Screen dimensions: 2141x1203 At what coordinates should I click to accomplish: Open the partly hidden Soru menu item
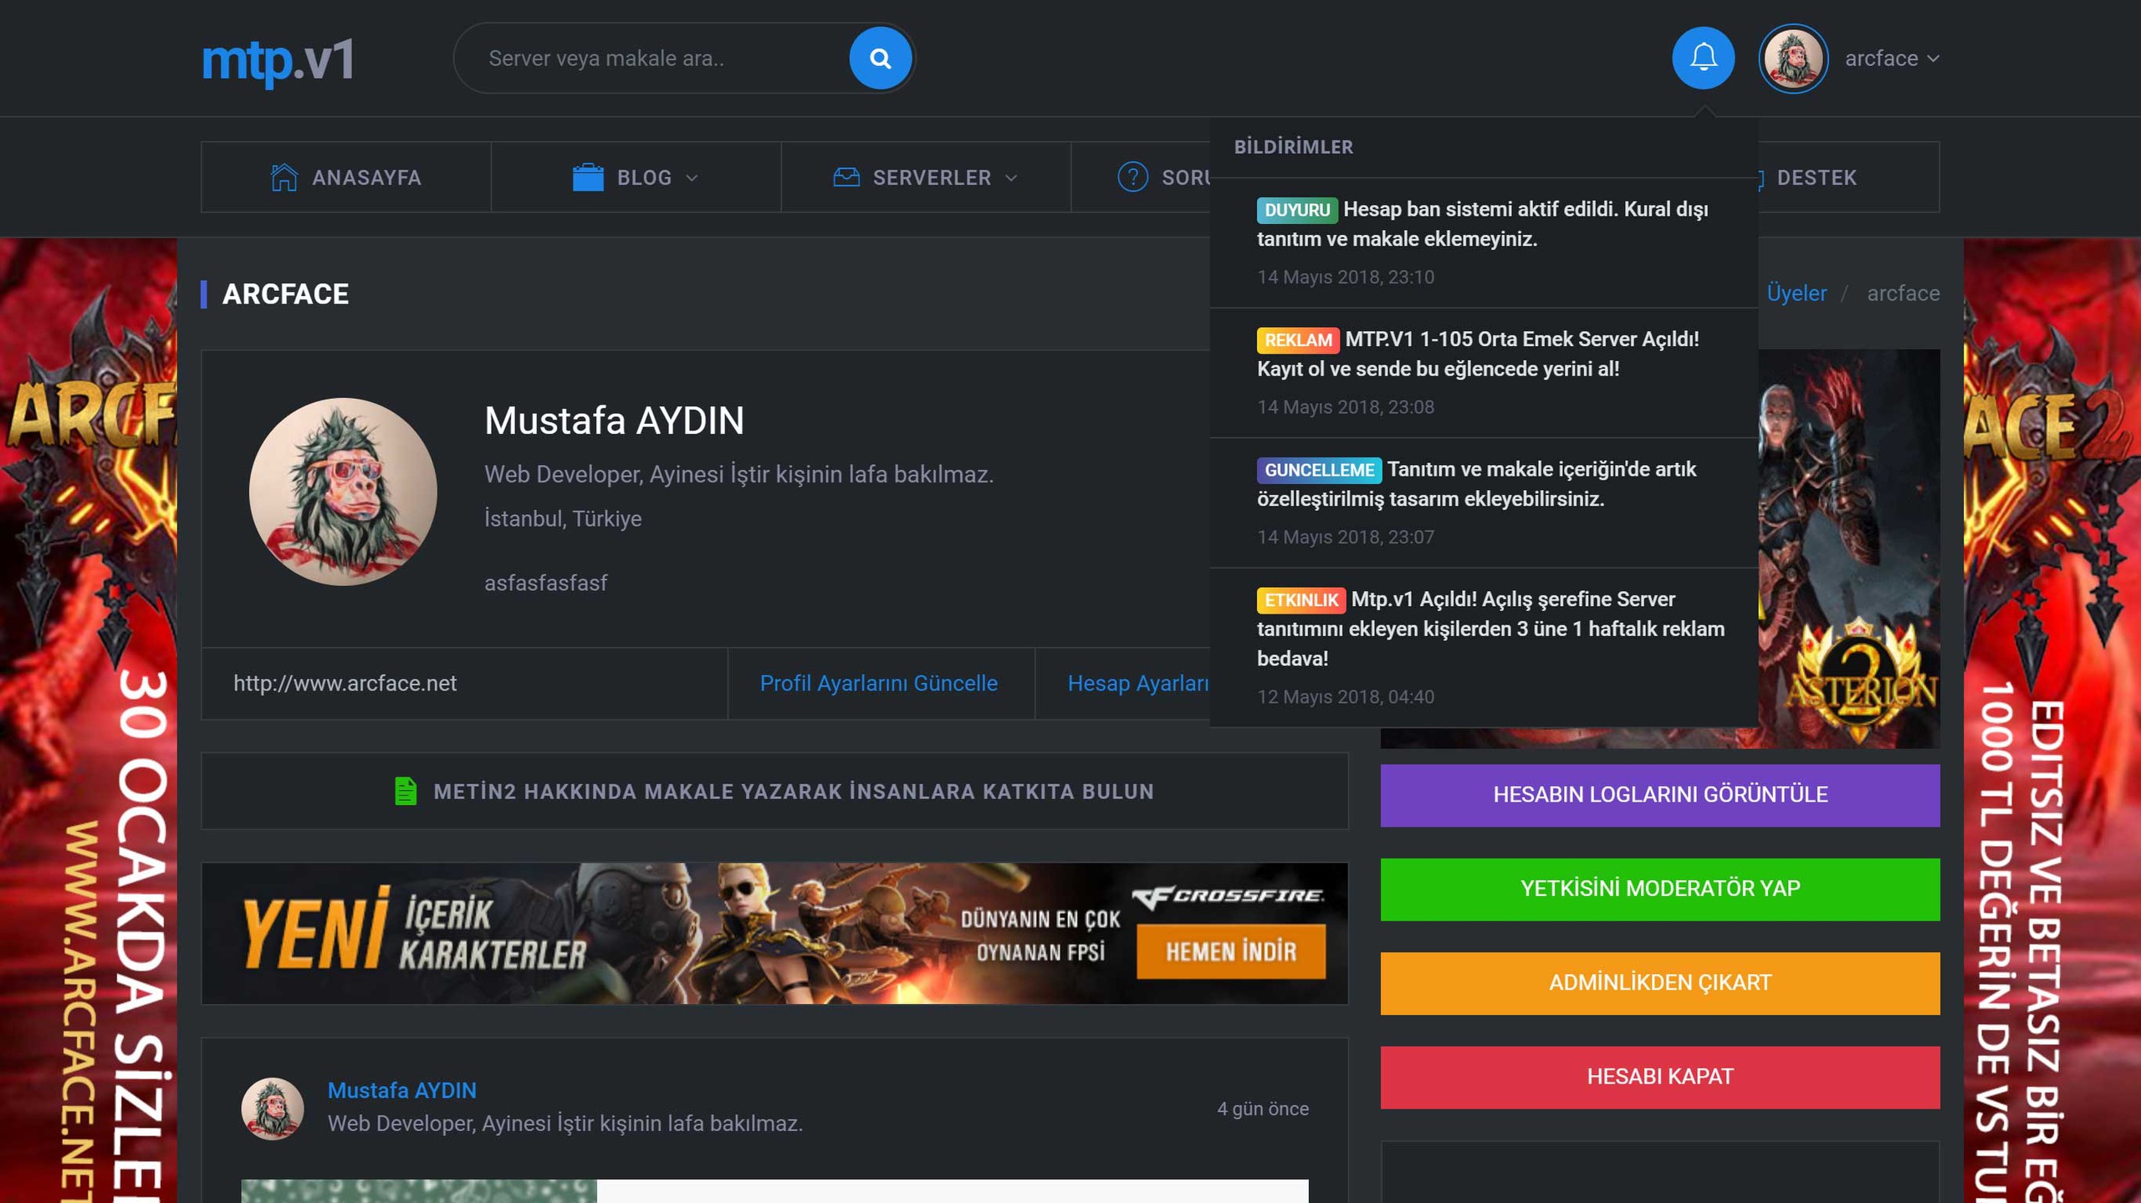coord(1141,177)
